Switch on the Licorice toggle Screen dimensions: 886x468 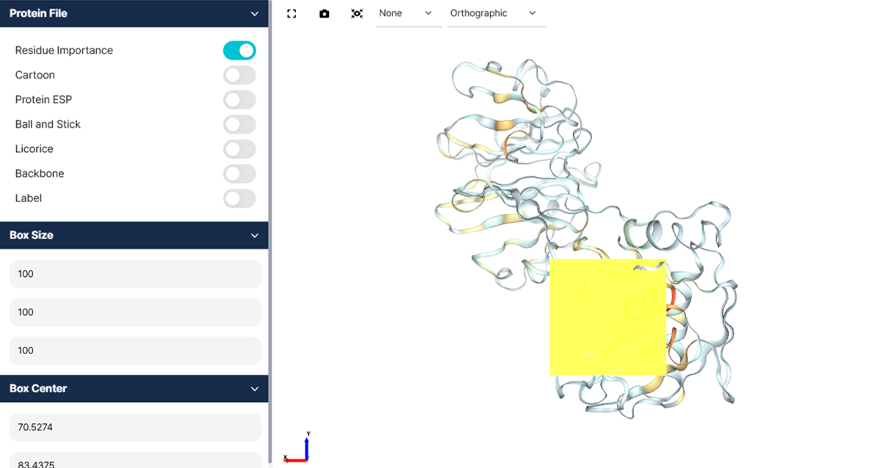point(239,149)
